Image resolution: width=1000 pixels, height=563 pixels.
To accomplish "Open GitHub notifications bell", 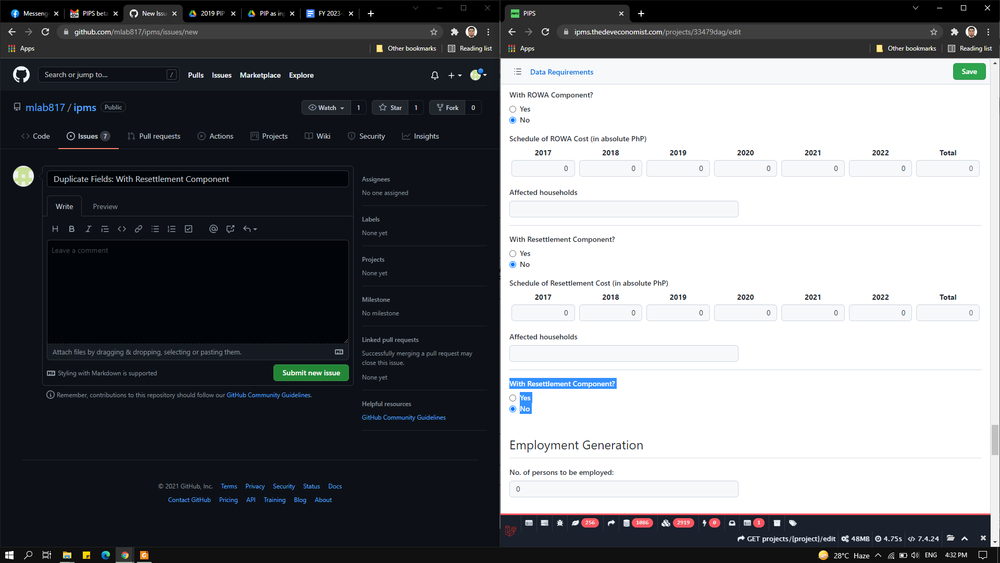I will pyautogui.click(x=434, y=75).
